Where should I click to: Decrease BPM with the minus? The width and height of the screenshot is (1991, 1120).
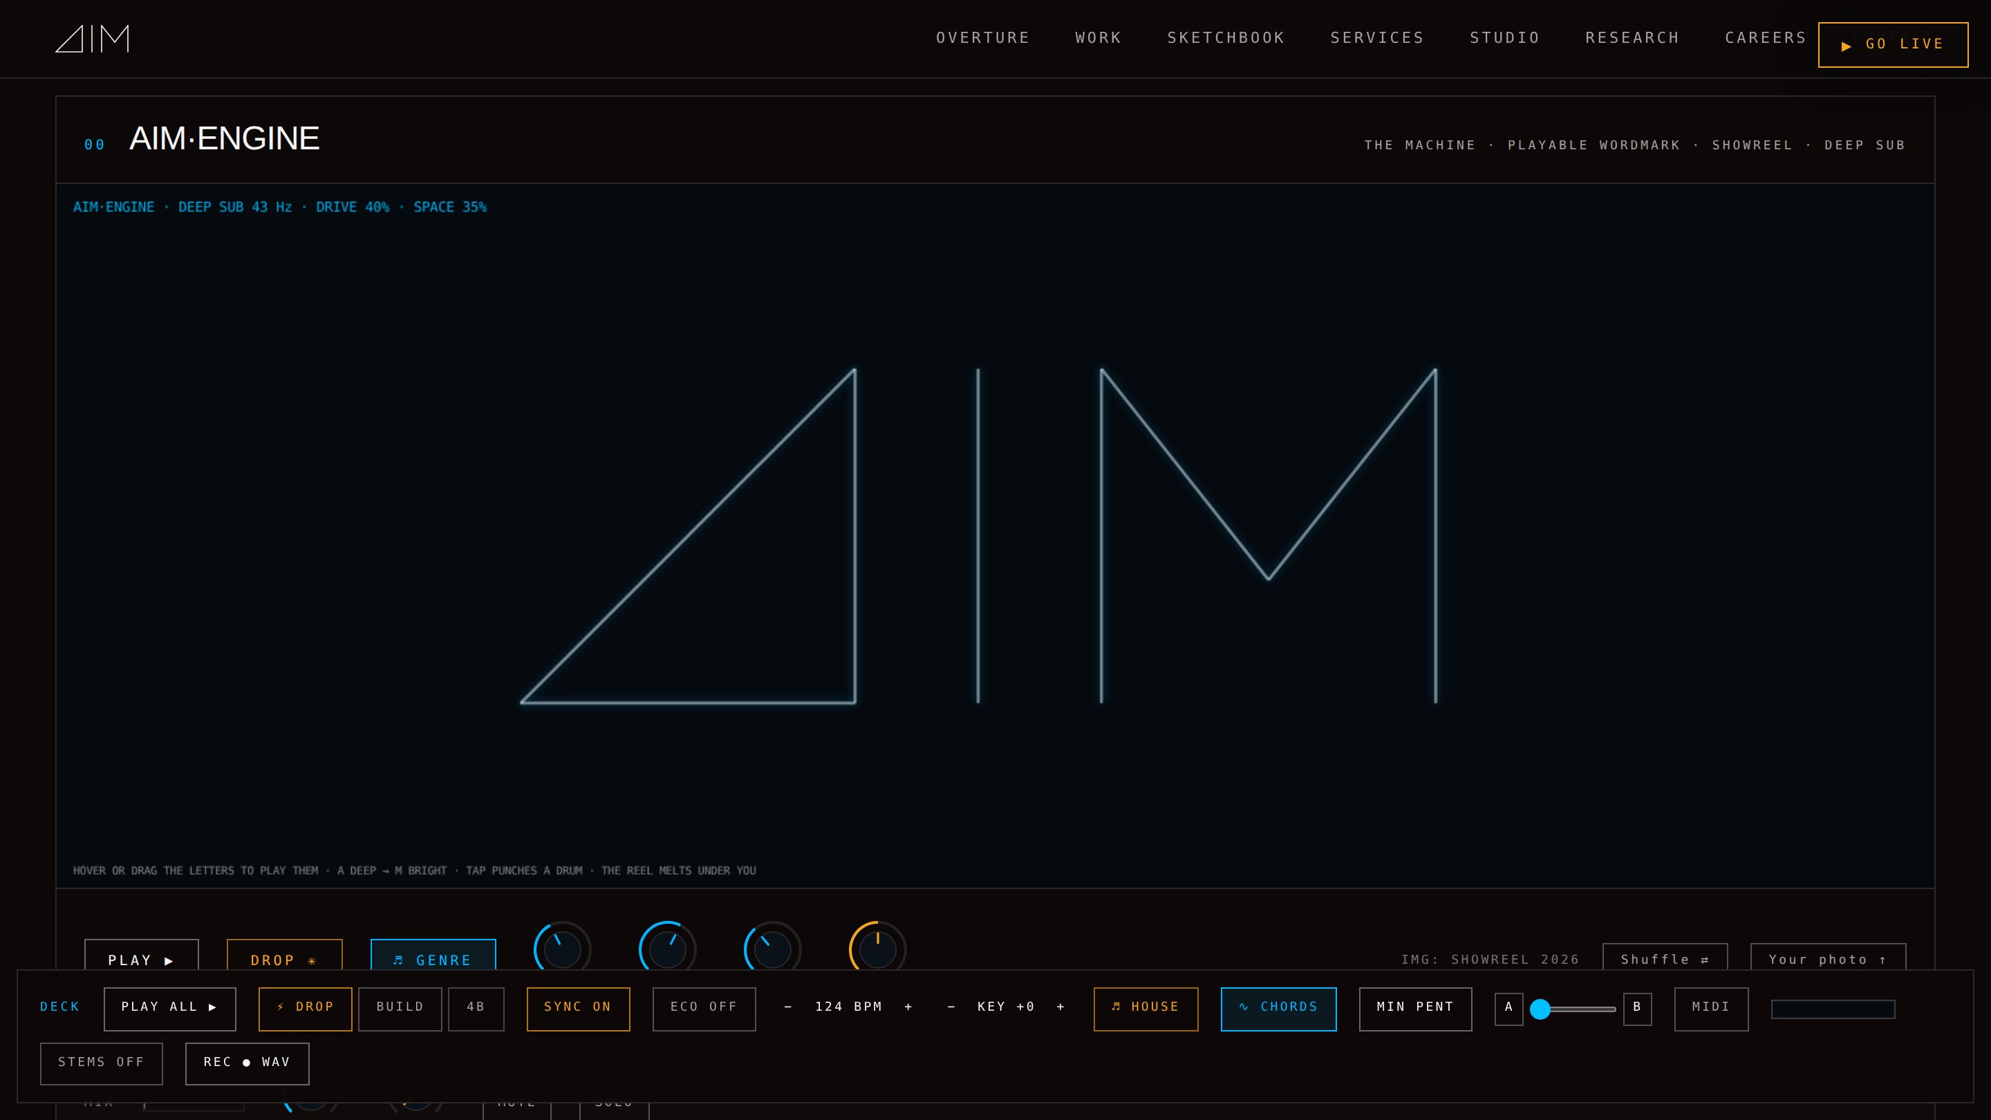(787, 1007)
